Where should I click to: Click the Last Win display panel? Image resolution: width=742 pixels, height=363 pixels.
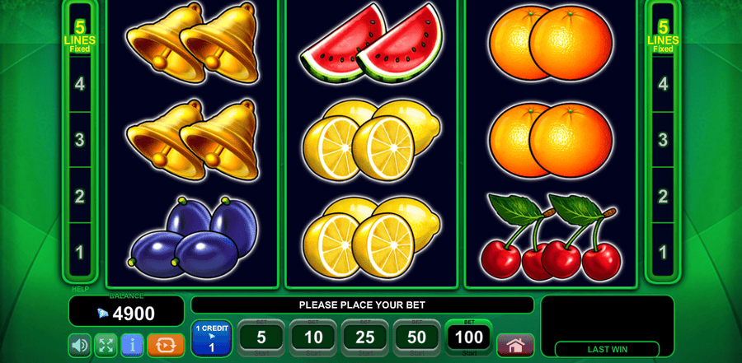click(607, 326)
